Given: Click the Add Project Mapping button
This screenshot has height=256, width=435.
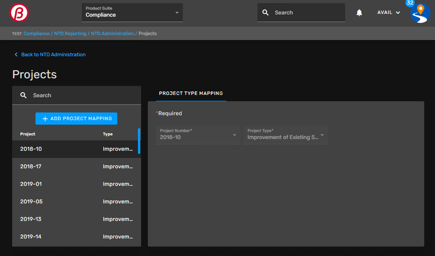Looking at the screenshot, I should coord(76,119).
